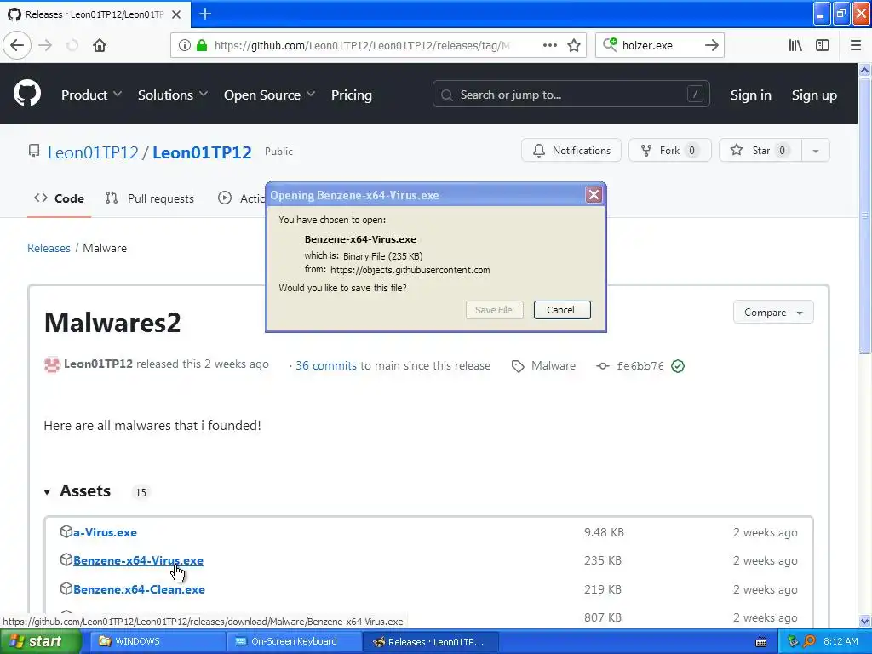Go to Releases breadcrumb link
The height and width of the screenshot is (654, 872).
49,248
